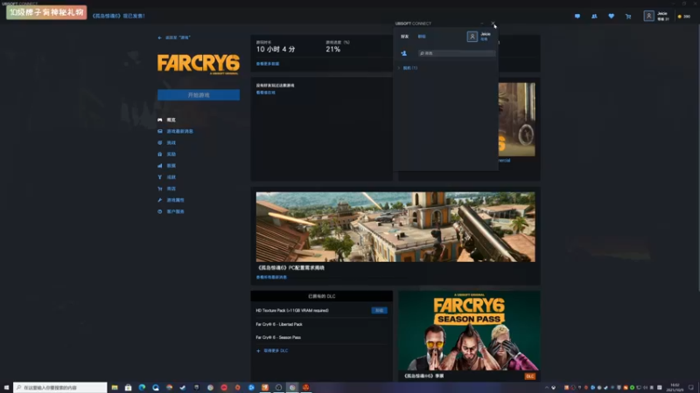The height and width of the screenshot is (393, 700).
Task: Close the Ubisoft Connect friends panel
Action: [x=493, y=24]
